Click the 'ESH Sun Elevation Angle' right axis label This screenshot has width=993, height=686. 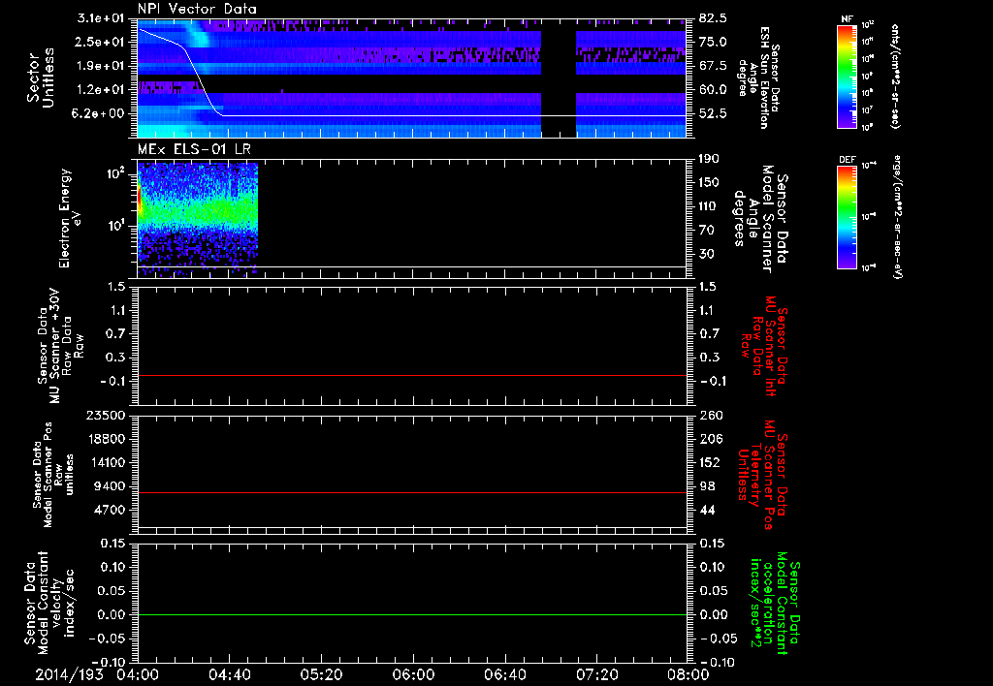pos(758,78)
